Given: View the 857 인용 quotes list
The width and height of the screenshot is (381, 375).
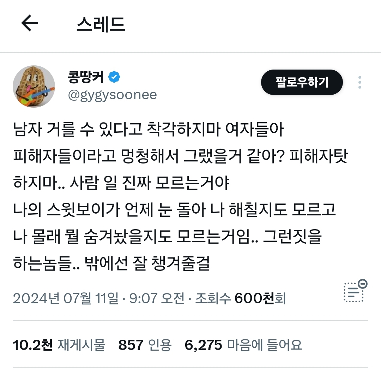Looking at the screenshot, I should (145, 345).
